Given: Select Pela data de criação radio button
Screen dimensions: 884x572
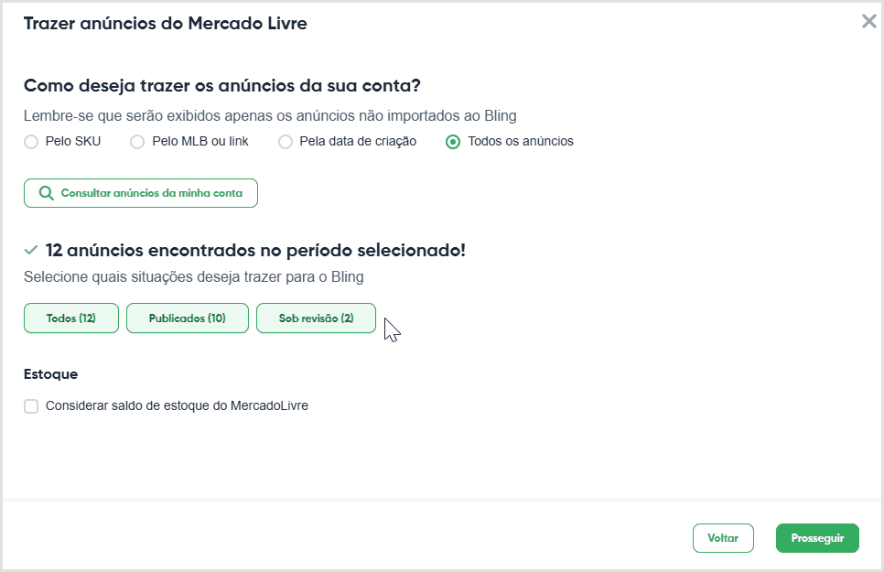Looking at the screenshot, I should (286, 142).
